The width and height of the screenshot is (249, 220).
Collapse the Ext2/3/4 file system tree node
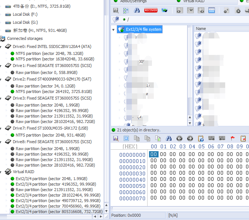point(114,29)
